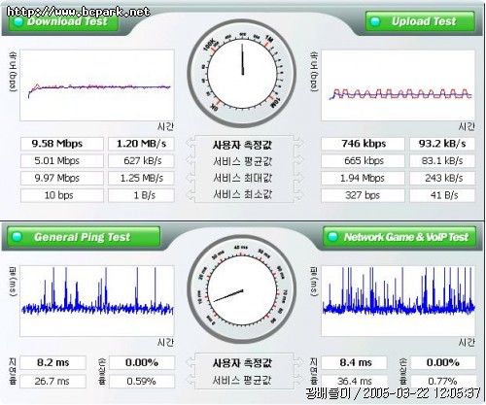Select the 1.20 MB/s download value
The height and width of the screenshot is (405, 486).
click(141, 144)
